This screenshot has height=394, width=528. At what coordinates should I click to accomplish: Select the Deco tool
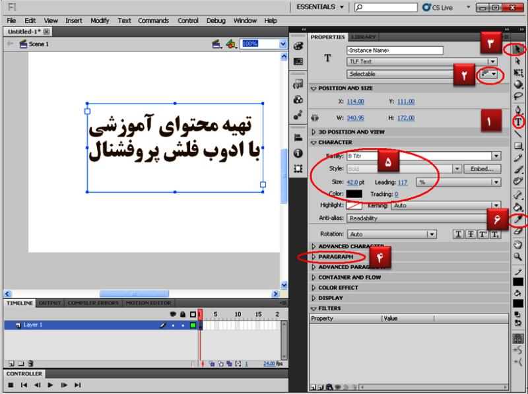[518, 181]
